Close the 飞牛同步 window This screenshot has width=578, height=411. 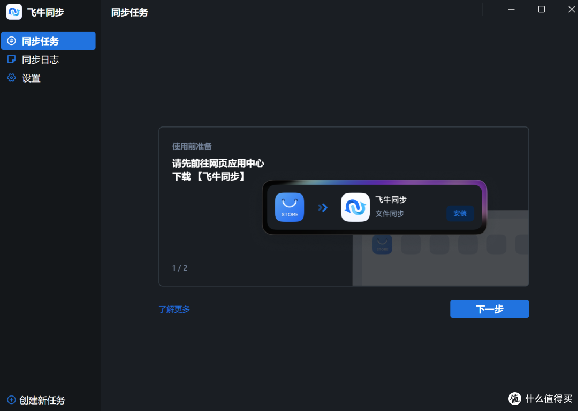(572, 9)
